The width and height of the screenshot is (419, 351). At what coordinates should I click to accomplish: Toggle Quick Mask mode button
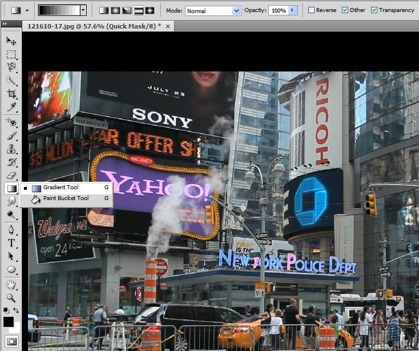tap(11, 341)
